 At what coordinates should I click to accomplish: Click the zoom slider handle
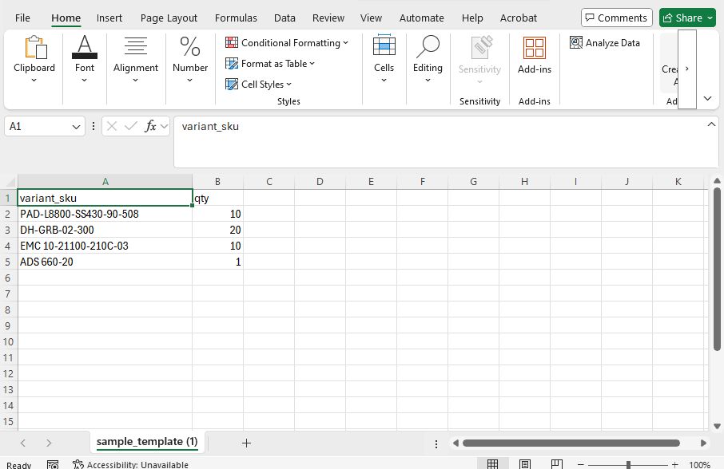628,465
